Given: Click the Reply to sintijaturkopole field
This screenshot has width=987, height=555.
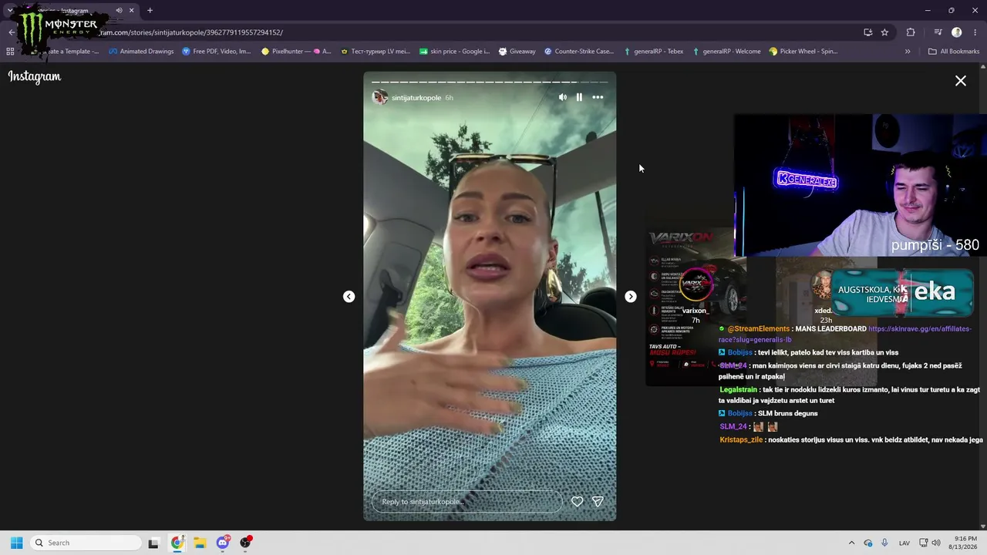Looking at the screenshot, I should coord(467,502).
